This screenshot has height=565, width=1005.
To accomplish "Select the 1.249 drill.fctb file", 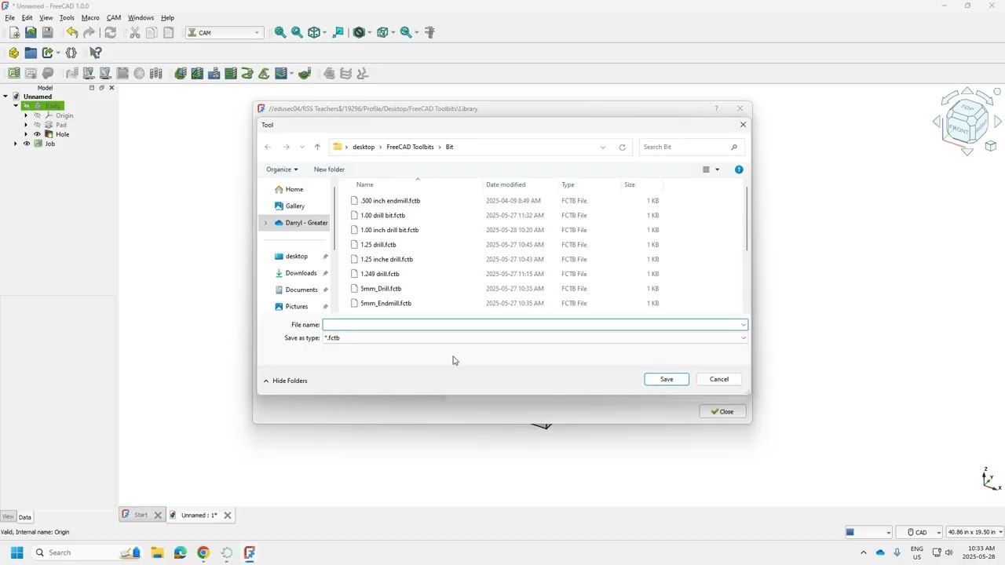I will coord(380,274).
